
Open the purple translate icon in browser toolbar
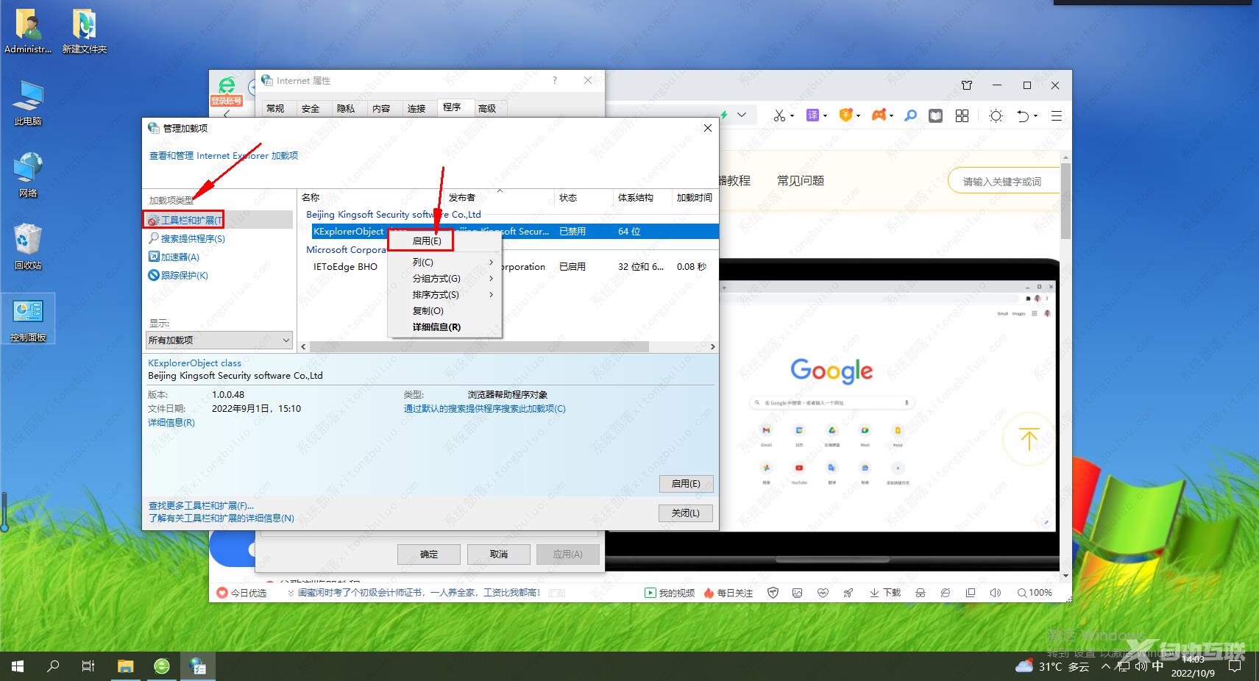point(812,115)
